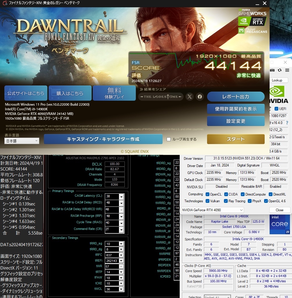This screenshot has width=292, height=298.
Task: Click the GPU Clock 2235 MHz field
Action: [x=214, y=173]
